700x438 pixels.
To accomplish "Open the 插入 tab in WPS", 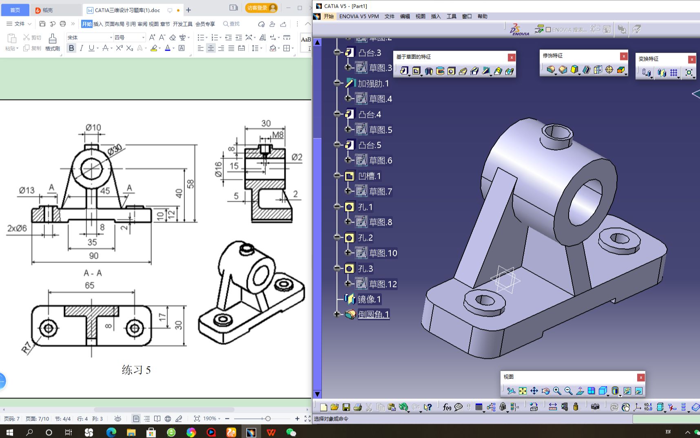I will tap(98, 24).
